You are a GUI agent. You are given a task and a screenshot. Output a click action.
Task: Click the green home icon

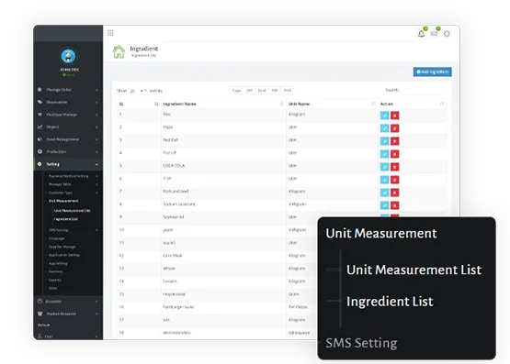coord(119,51)
